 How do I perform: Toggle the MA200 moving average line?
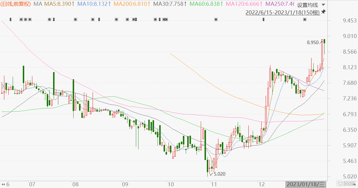click(x=132, y=4)
